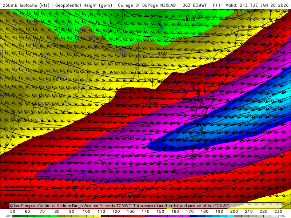Click the 9960 height contour label

click(149, 80)
